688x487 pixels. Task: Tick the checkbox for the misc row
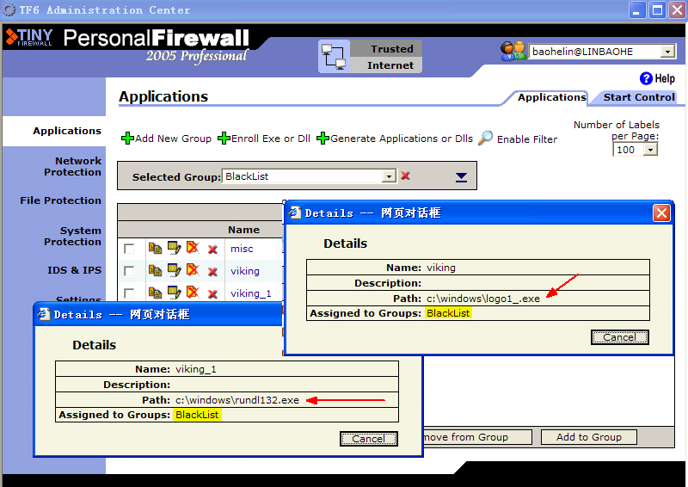coord(129,249)
